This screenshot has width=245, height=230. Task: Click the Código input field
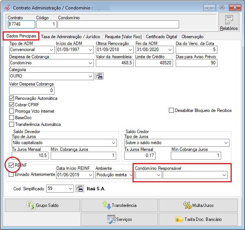(47, 24)
